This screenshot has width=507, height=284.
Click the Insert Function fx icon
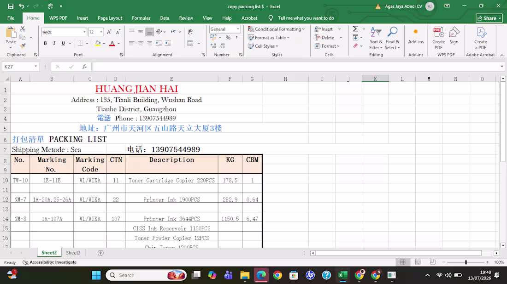click(x=84, y=67)
